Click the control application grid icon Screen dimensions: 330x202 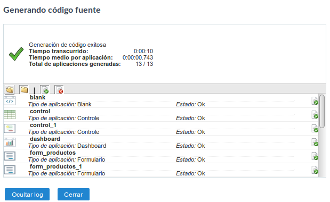10,114
